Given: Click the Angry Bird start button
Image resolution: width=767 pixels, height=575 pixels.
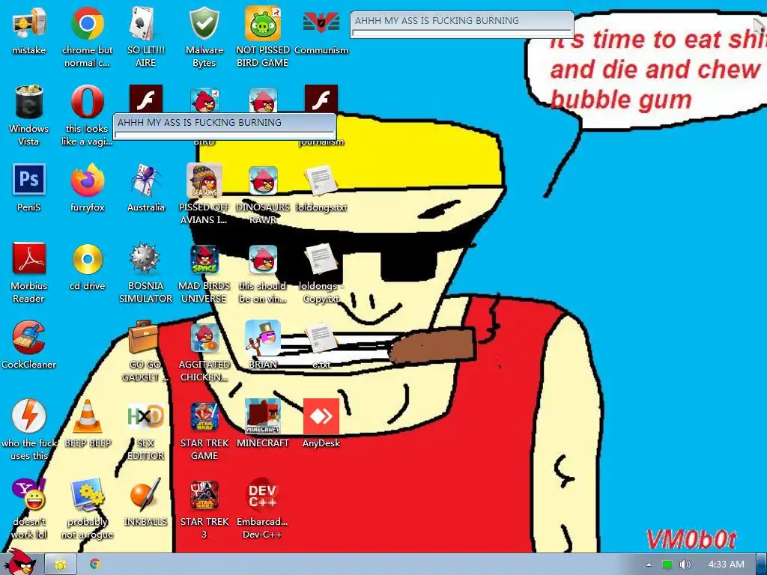Looking at the screenshot, I should [x=19, y=562].
